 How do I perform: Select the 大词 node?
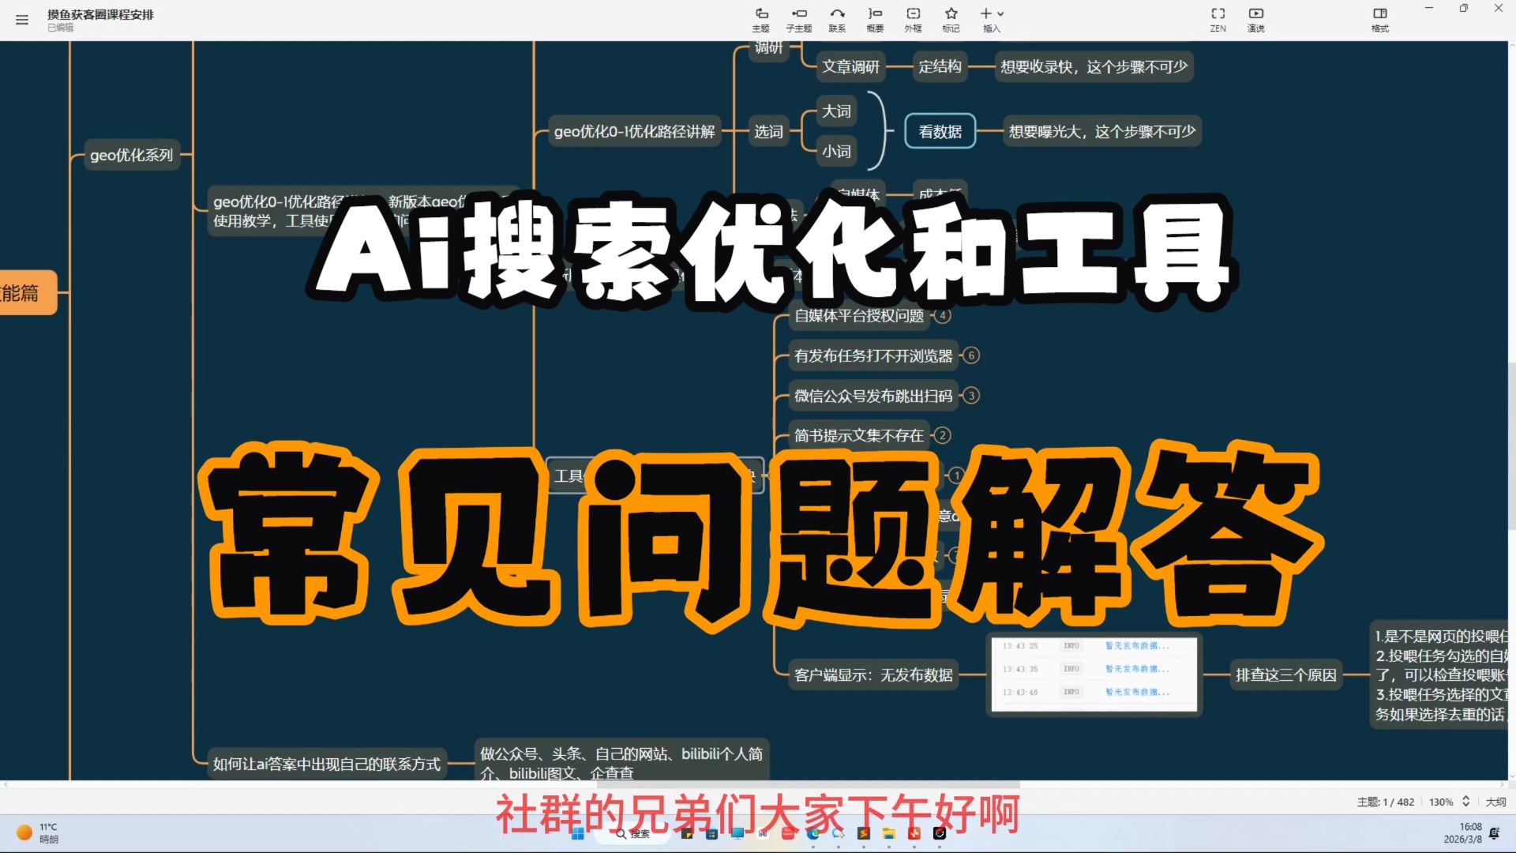pos(836,111)
